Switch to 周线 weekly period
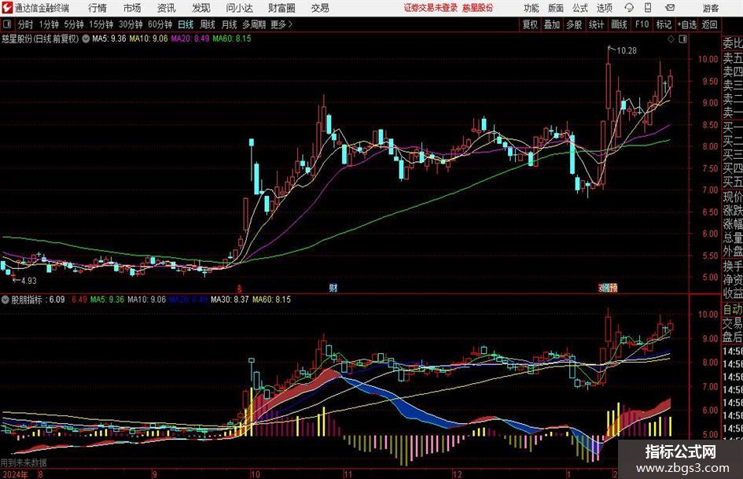 207,24
